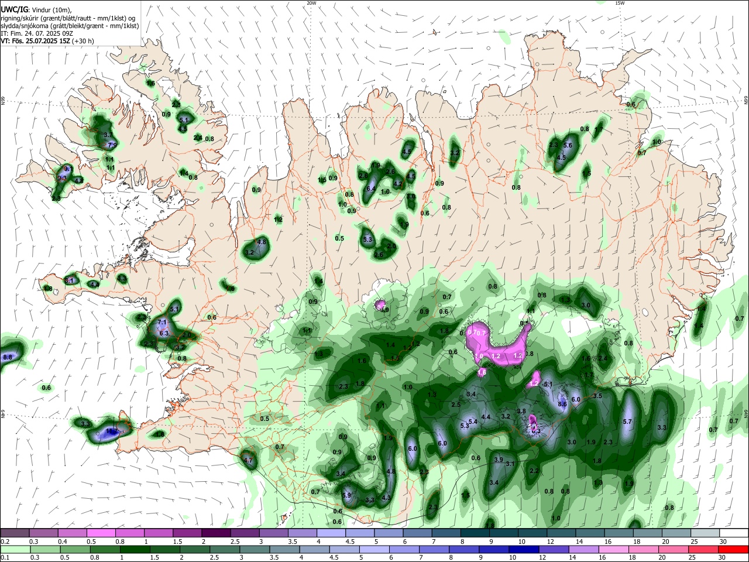Image resolution: width=749 pixels, height=562 pixels.
Task: Click the 6.4 precipitation value in the north
Action: point(371,189)
